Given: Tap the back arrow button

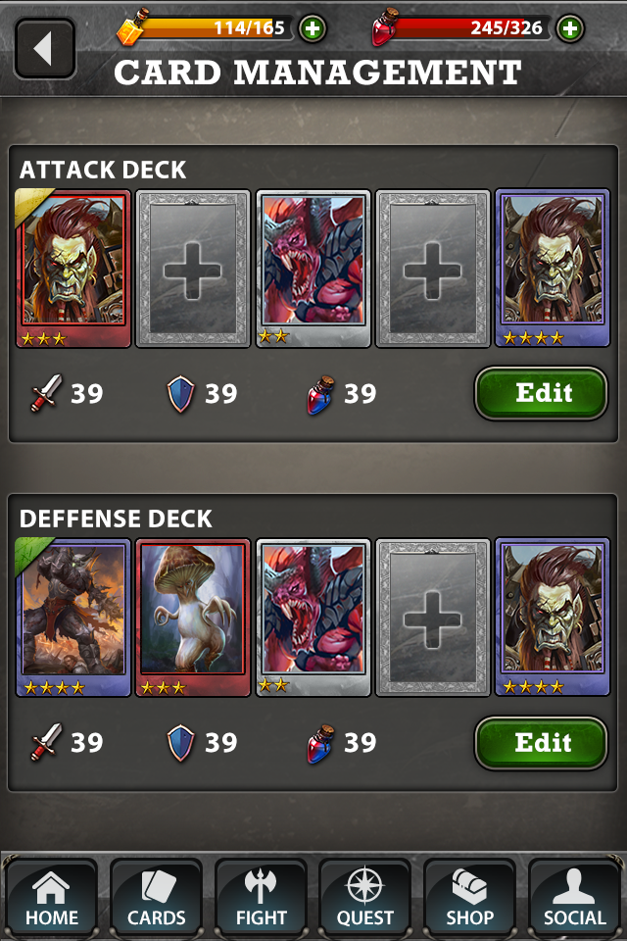Looking at the screenshot, I should coord(45,49).
